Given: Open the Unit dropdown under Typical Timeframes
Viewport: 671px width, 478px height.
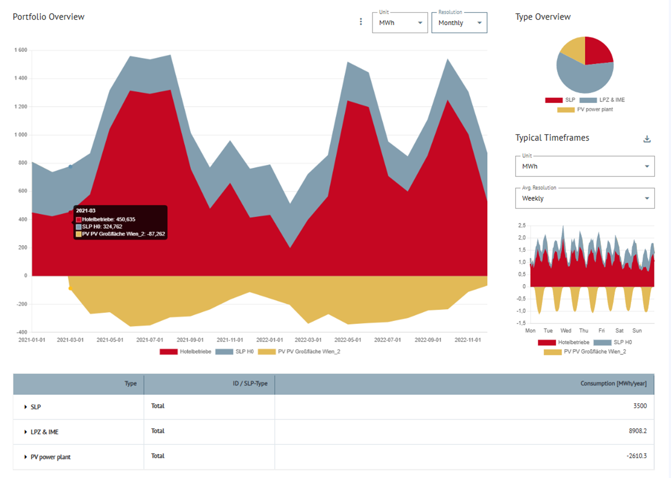Looking at the screenshot, I should [584, 166].
